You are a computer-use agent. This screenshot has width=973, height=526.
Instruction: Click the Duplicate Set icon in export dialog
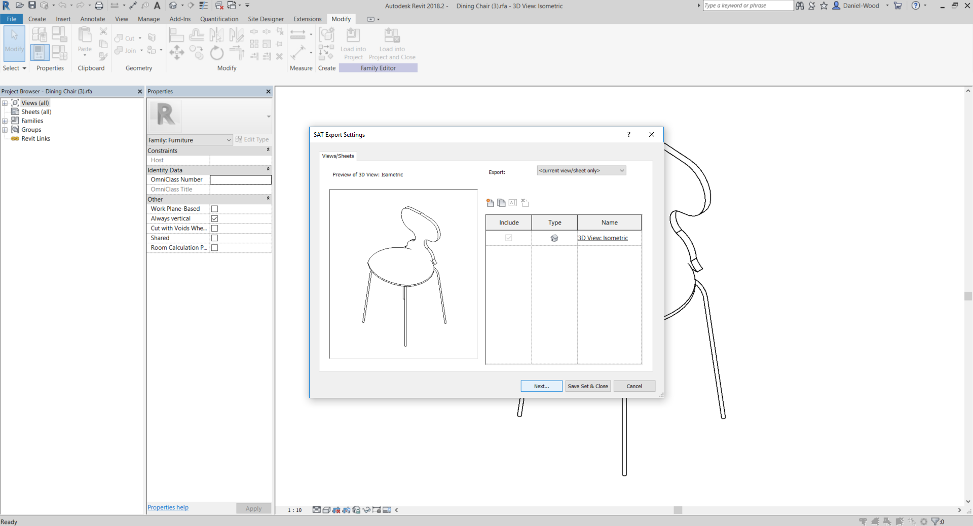(x=501, y=203)
